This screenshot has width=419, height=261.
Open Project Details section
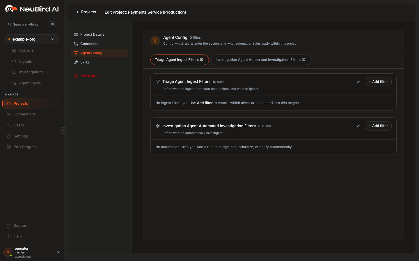[x=99, y=35]
